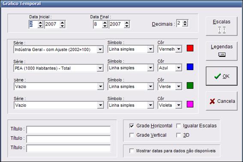Increase the Data Inicial month value

coord(40,23)
